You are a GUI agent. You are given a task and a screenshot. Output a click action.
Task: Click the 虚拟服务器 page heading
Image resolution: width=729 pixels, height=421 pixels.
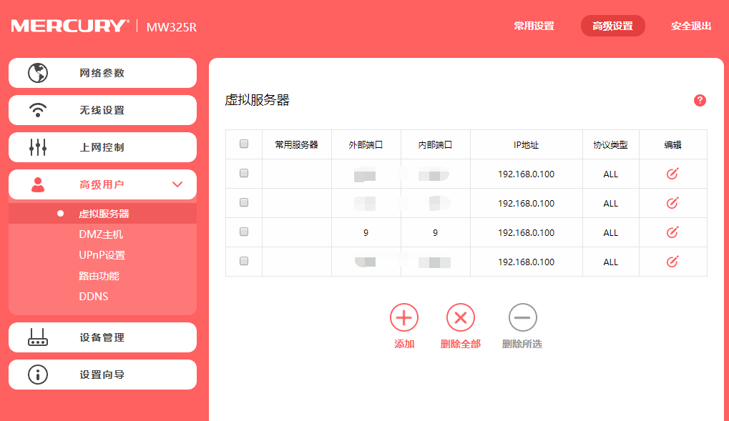257,100
